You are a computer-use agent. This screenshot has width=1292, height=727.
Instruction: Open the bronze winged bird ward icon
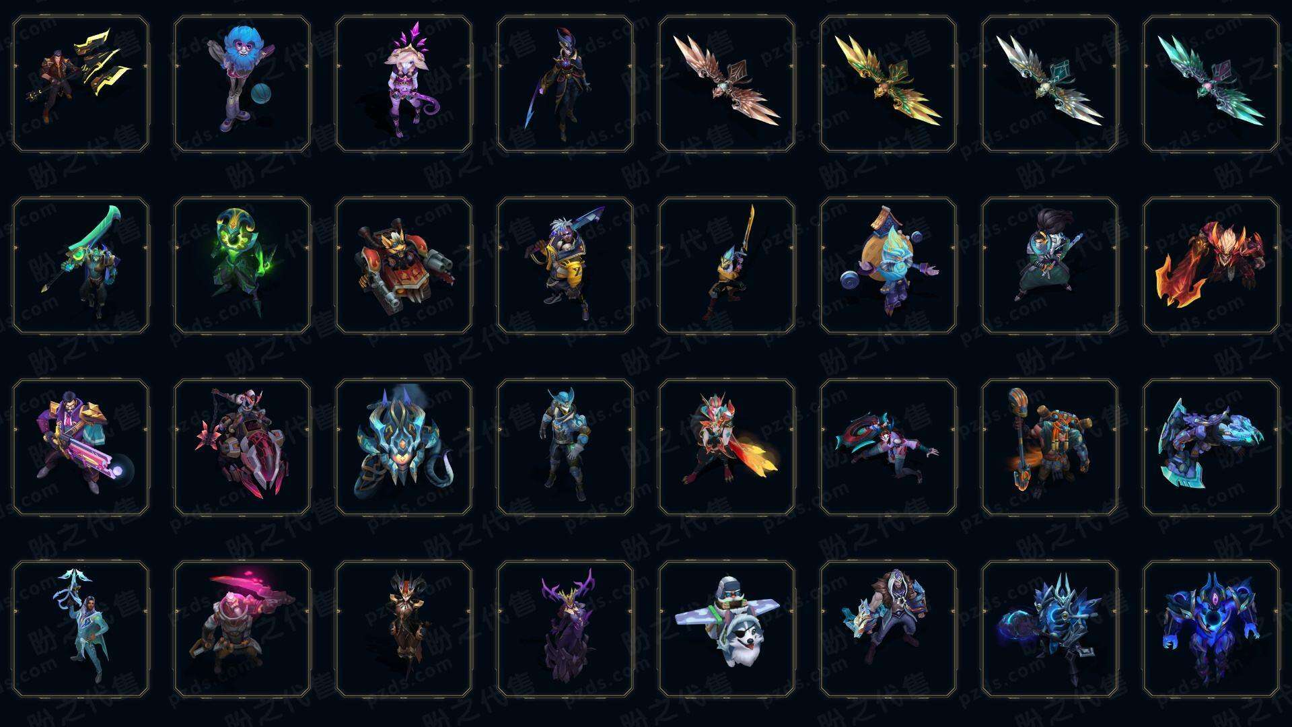pyautogui.click(x=727, y=84)
